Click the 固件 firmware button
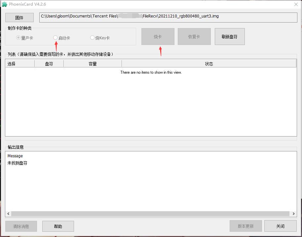Screen dimensions: 302x237 click(x=19, y=18)
